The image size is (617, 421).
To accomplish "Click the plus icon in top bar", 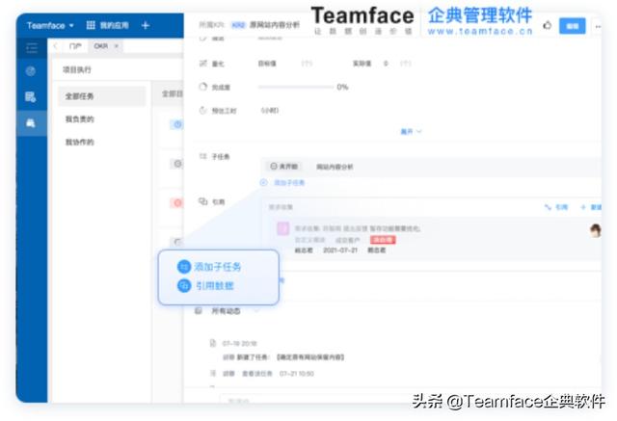I will click(145, 25).
